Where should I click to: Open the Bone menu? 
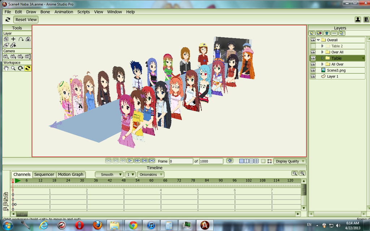click(45, 12)
